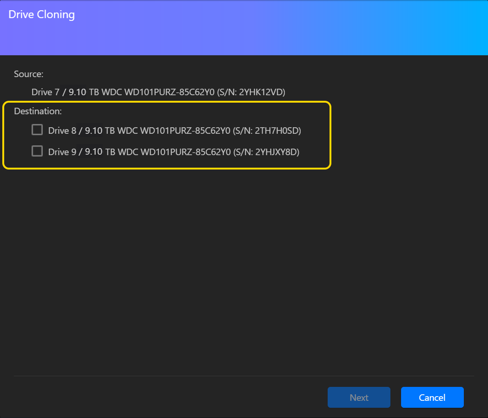Image resolution: width=488 pixels, height=418 pixels.
Task: Click the Next button
Action: 359,397
